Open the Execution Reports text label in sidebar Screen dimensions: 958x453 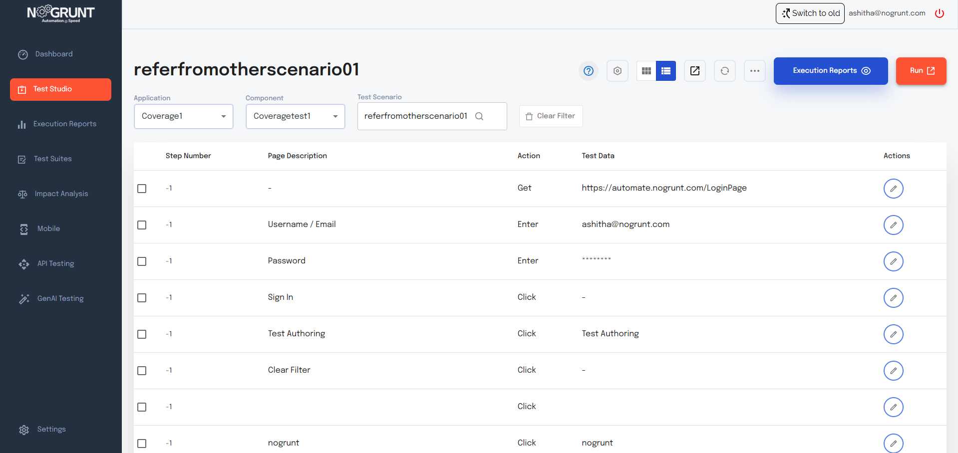65,124
